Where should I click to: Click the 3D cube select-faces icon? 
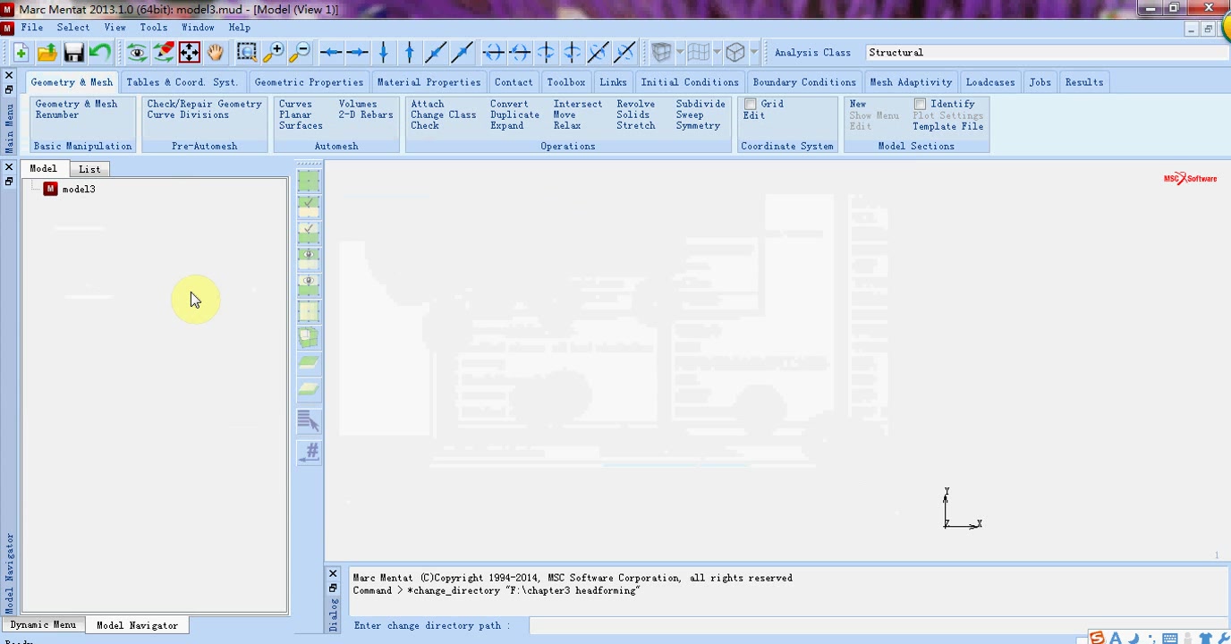point(309,337)
